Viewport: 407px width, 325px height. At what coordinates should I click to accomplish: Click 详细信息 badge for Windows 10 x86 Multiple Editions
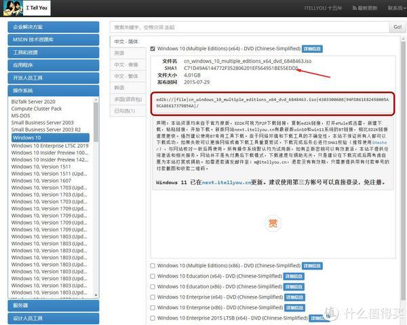[x=312, y=265]
